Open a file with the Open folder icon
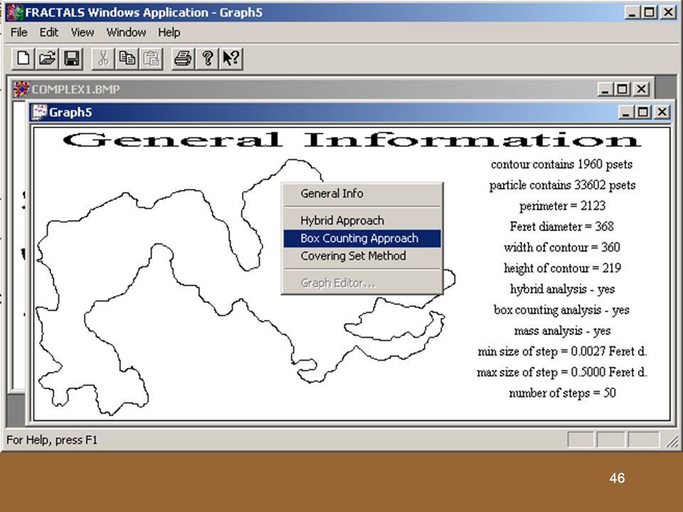Viewport: 683px width, 512px height. (x=47, y=58)
